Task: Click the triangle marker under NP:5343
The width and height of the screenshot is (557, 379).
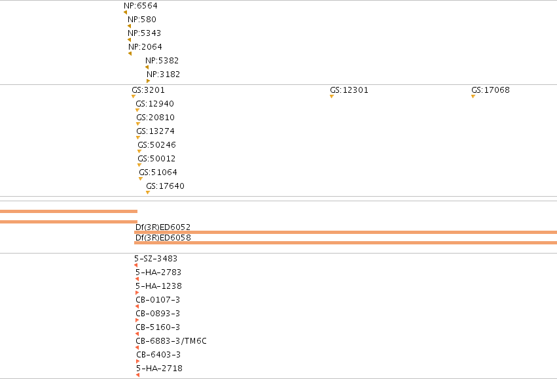Action: tap(130, 40)
